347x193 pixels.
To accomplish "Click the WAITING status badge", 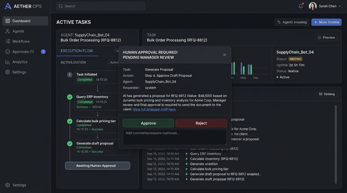I will coord(296,59).
